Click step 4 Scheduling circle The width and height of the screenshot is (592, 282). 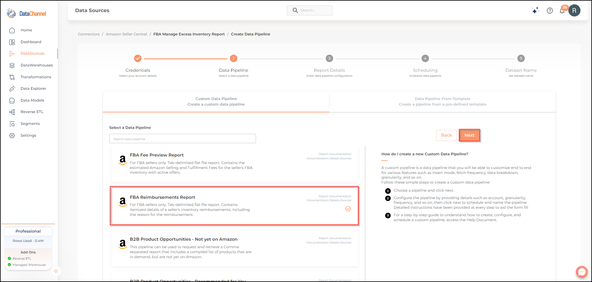tap(425, 58)
